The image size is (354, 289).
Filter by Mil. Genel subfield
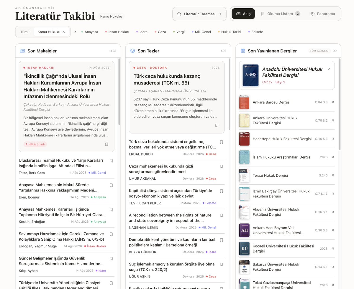pos(201,32)
